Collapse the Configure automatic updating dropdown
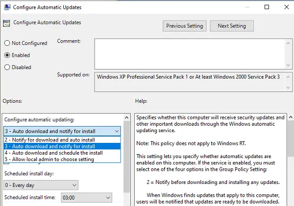The image size is (294, 206). pos(116,131)
